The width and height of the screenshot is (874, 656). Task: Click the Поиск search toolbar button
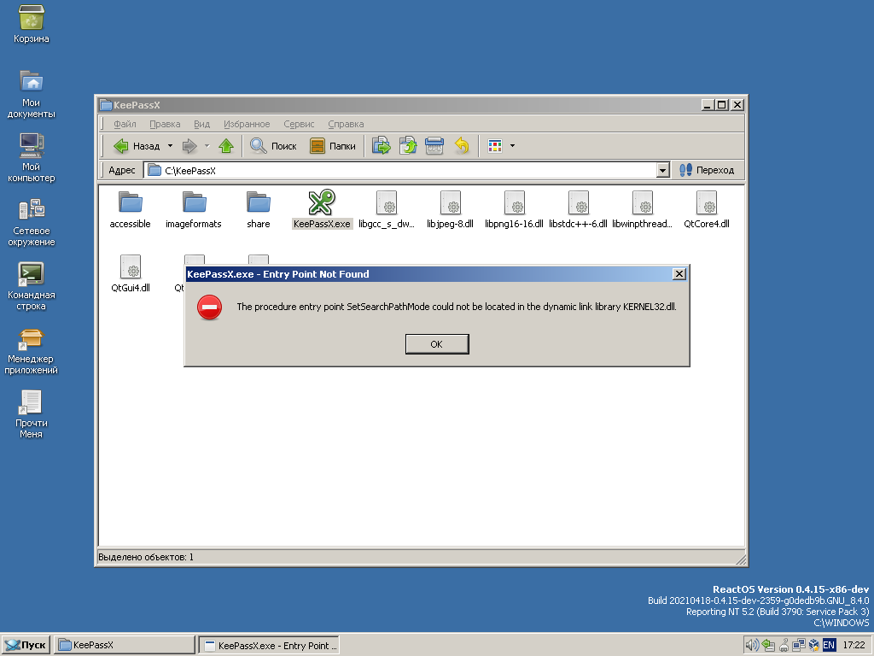(273, 146)
